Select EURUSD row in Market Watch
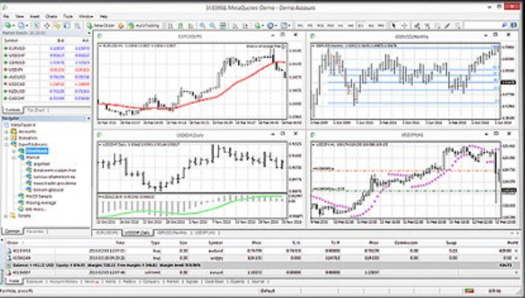525x298 pixels. pos(46,48)
